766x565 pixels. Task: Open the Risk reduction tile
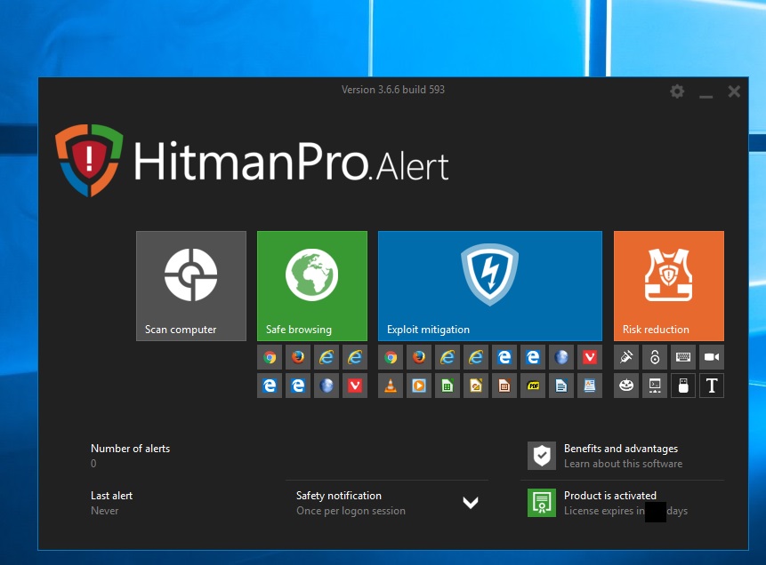click(669, 286)
